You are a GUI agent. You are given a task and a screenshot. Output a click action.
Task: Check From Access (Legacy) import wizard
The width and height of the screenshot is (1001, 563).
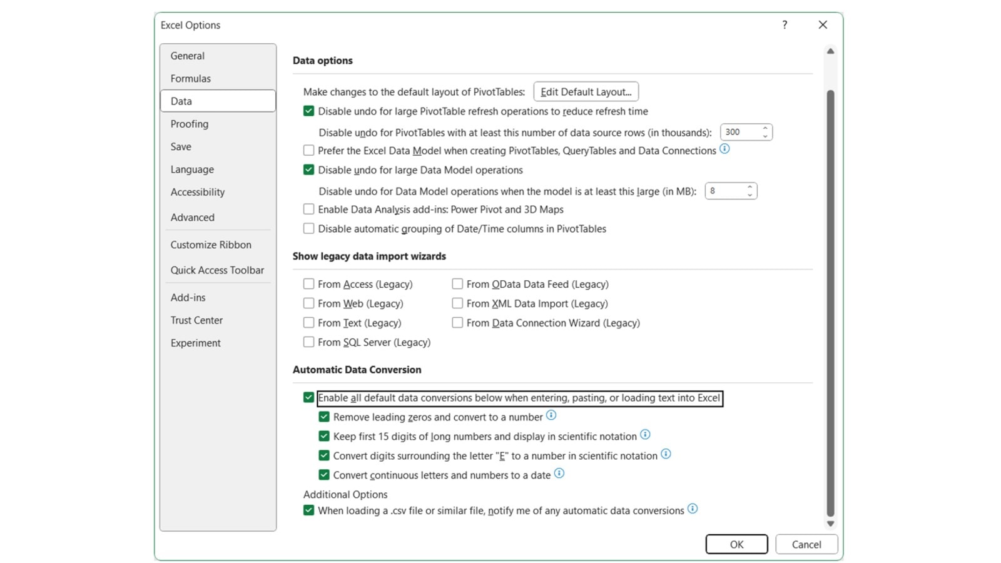point(308,283)
